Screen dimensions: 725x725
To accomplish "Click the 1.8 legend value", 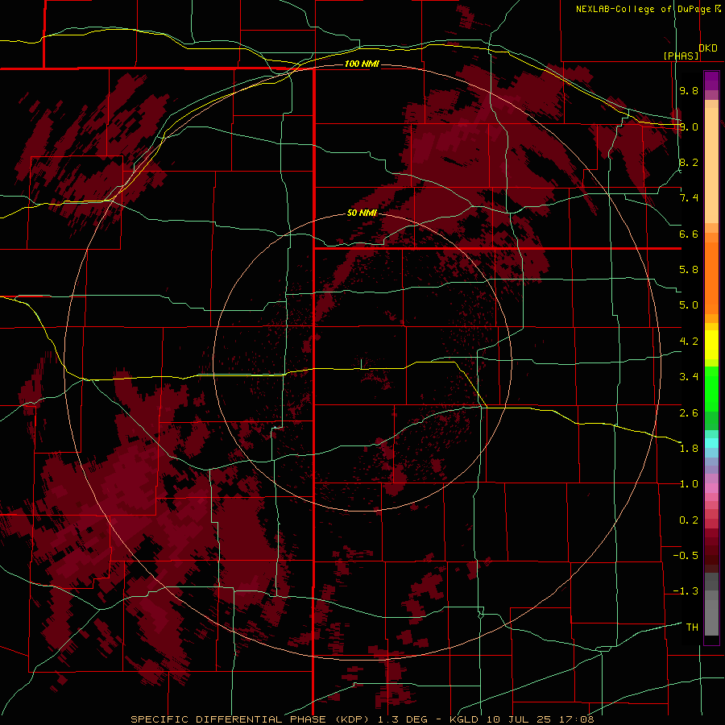I will (689, 449).
